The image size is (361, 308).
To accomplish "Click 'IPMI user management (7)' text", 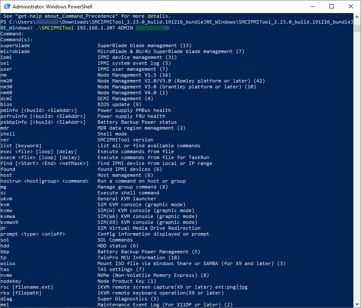I will (x=133, y=69).
